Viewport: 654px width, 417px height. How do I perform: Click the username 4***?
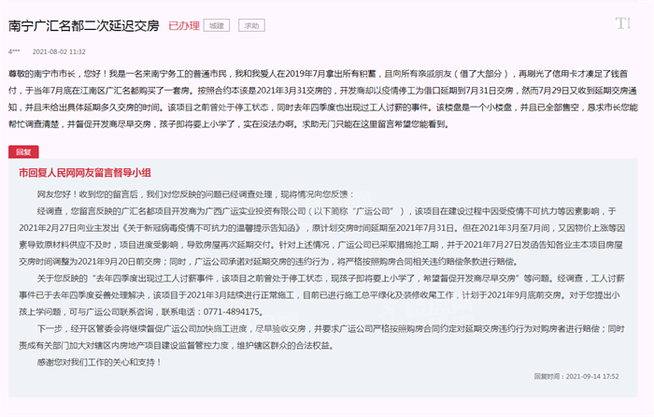(x=14, y=51)
